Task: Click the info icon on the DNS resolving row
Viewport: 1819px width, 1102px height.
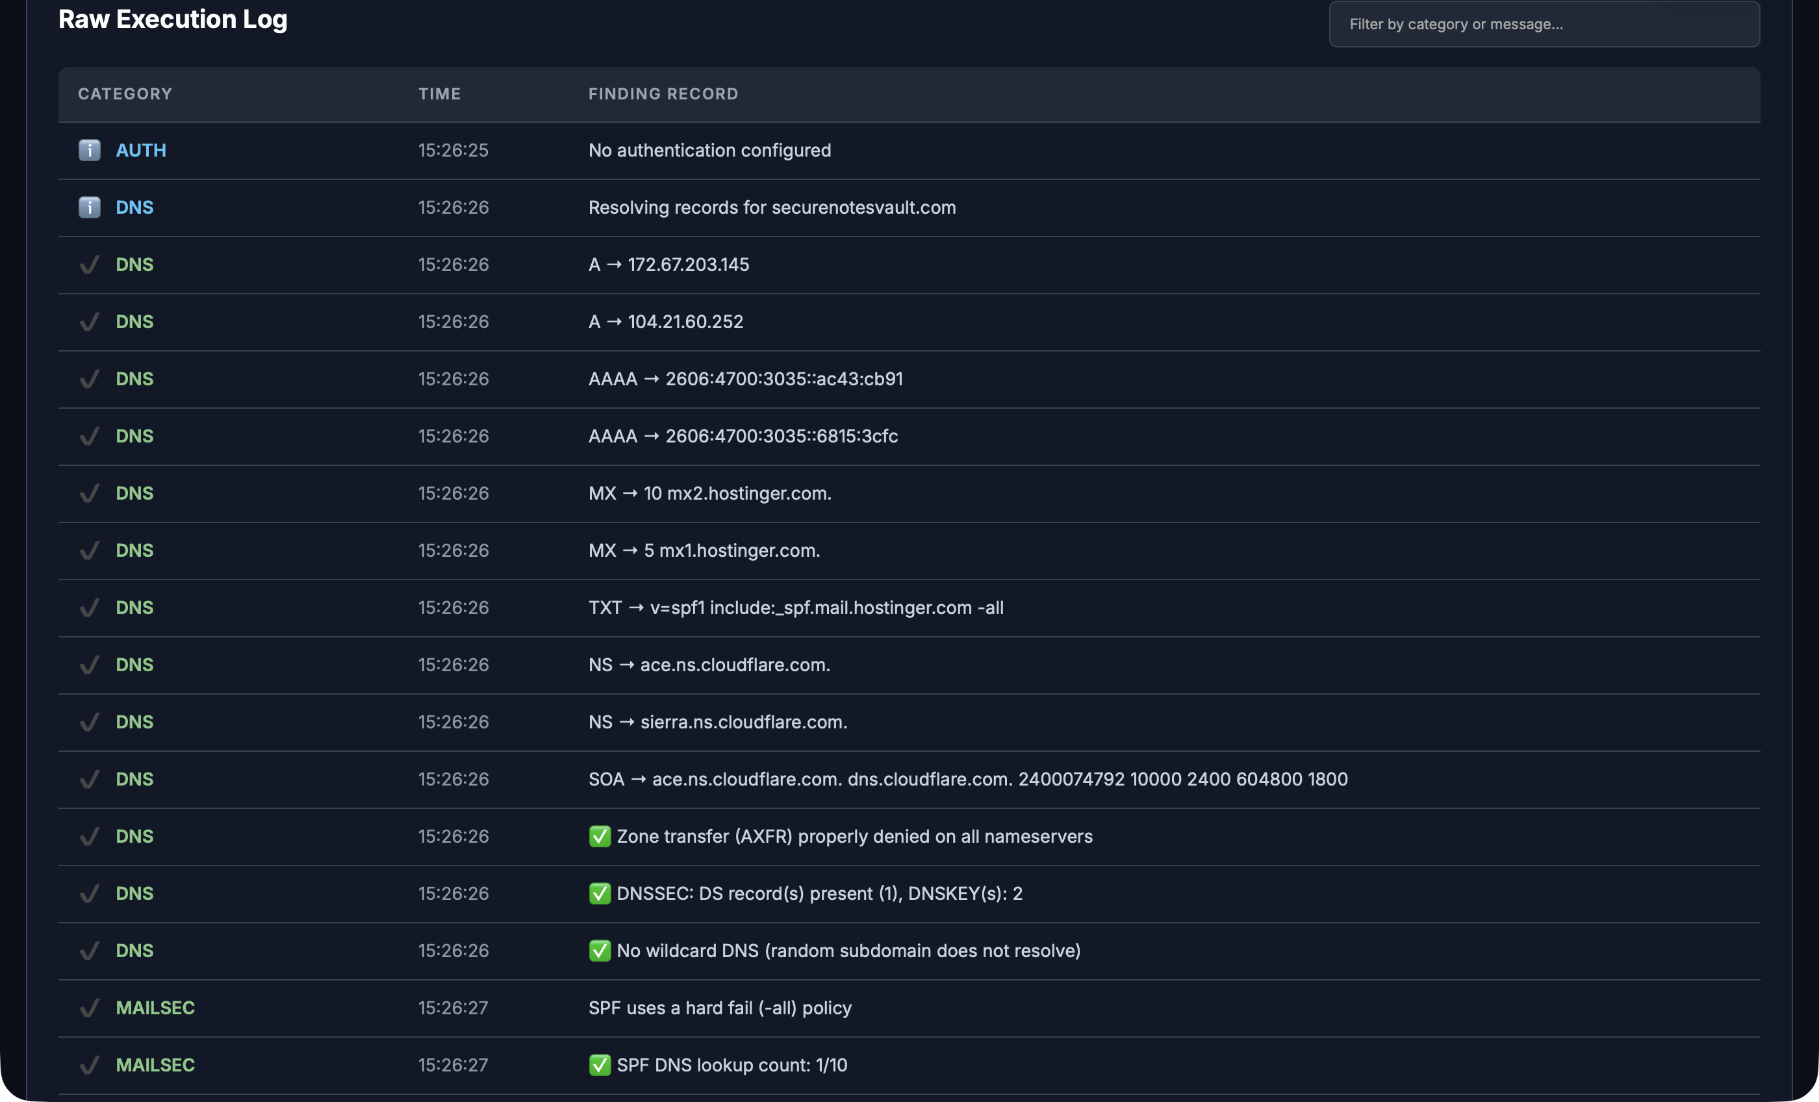Action: coord(88,207)
